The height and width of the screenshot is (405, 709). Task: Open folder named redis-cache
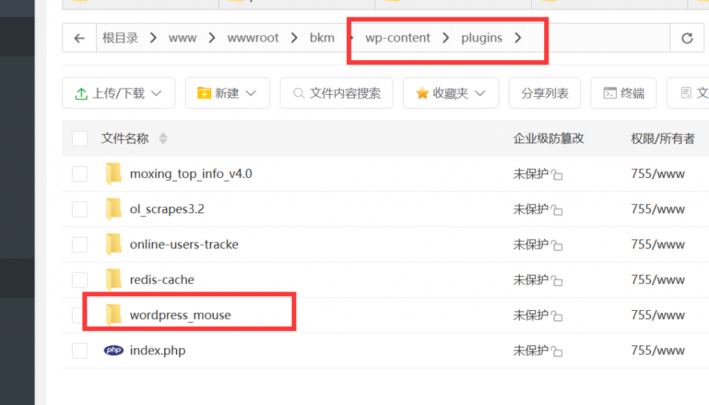pos(162,280)
